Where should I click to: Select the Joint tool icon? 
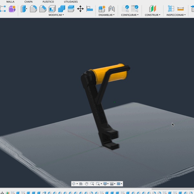click(x=112, y=9)
